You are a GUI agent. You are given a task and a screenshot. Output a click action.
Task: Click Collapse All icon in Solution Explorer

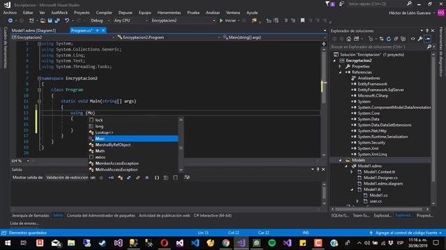[396, 39]
